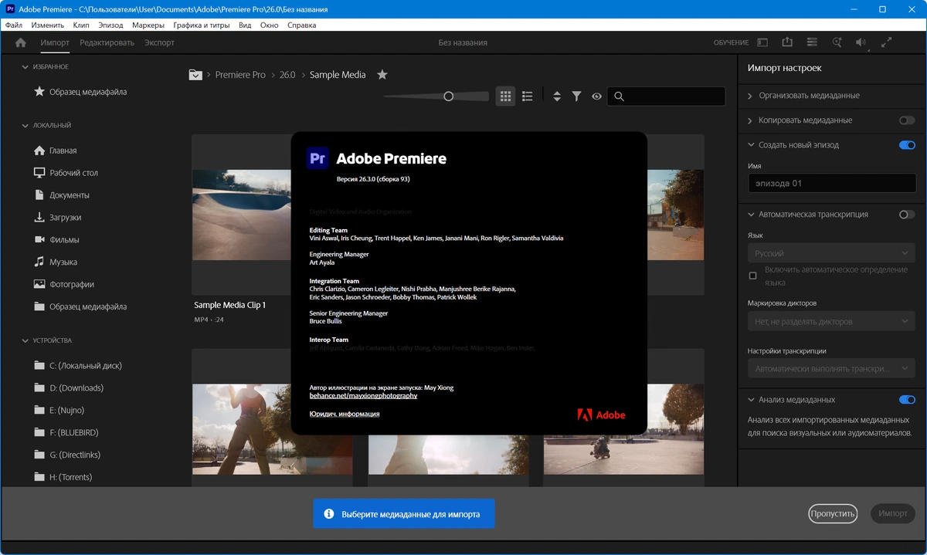
Task: Click the Импорт button
Action: click(893, 513)
